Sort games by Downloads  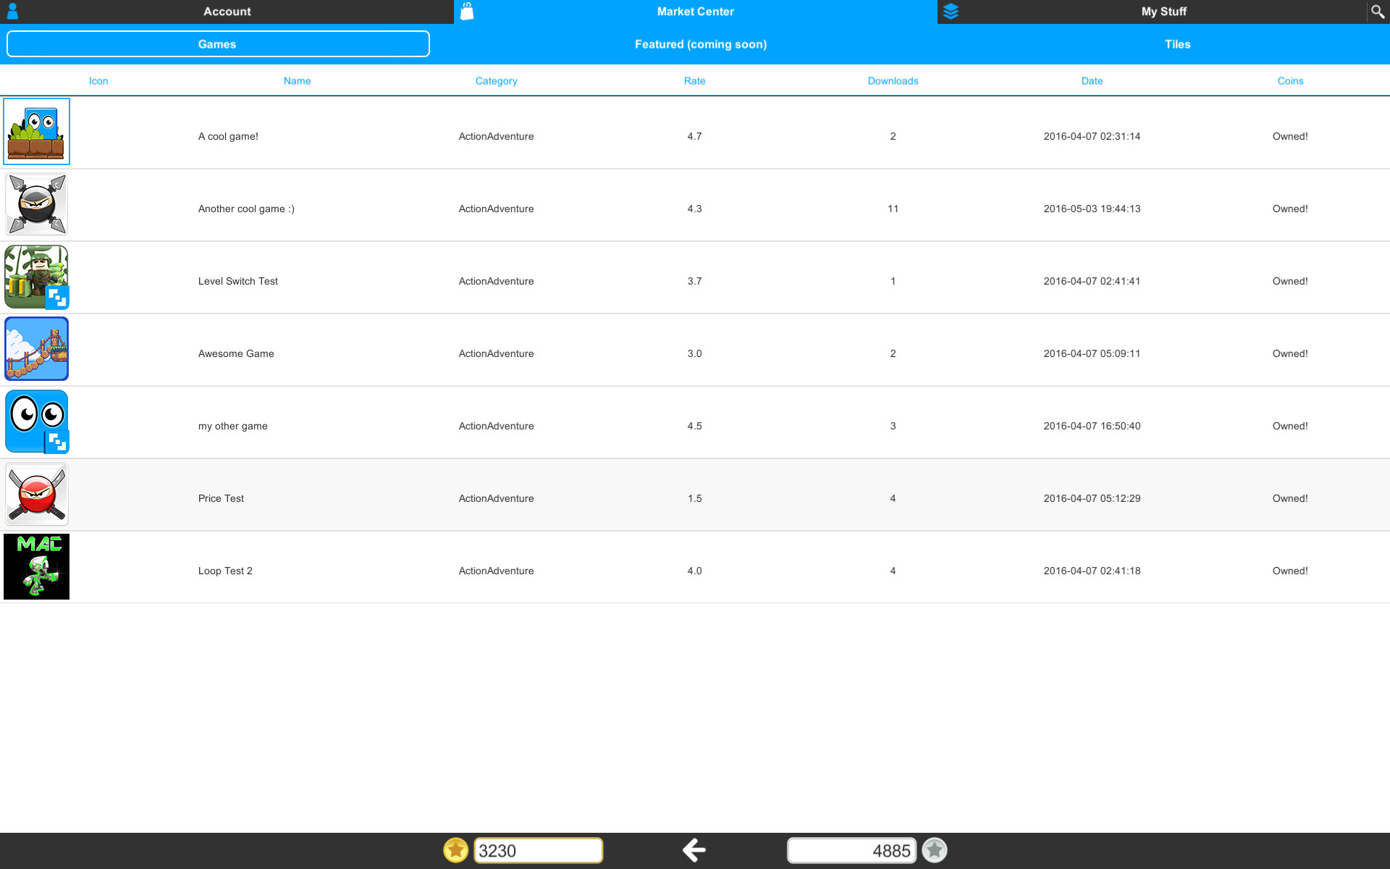pos(893,80)
